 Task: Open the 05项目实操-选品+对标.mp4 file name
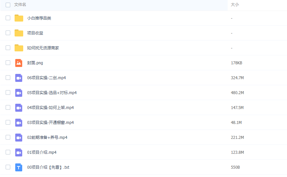(x=52, y=93)
